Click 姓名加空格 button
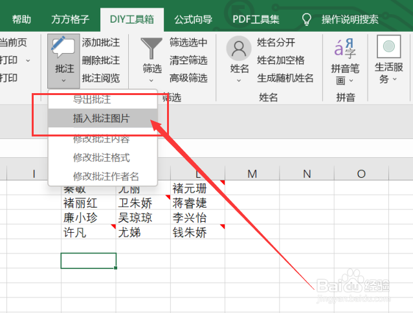The height and width of the screenshot is (313, 413). coord(281,60)
